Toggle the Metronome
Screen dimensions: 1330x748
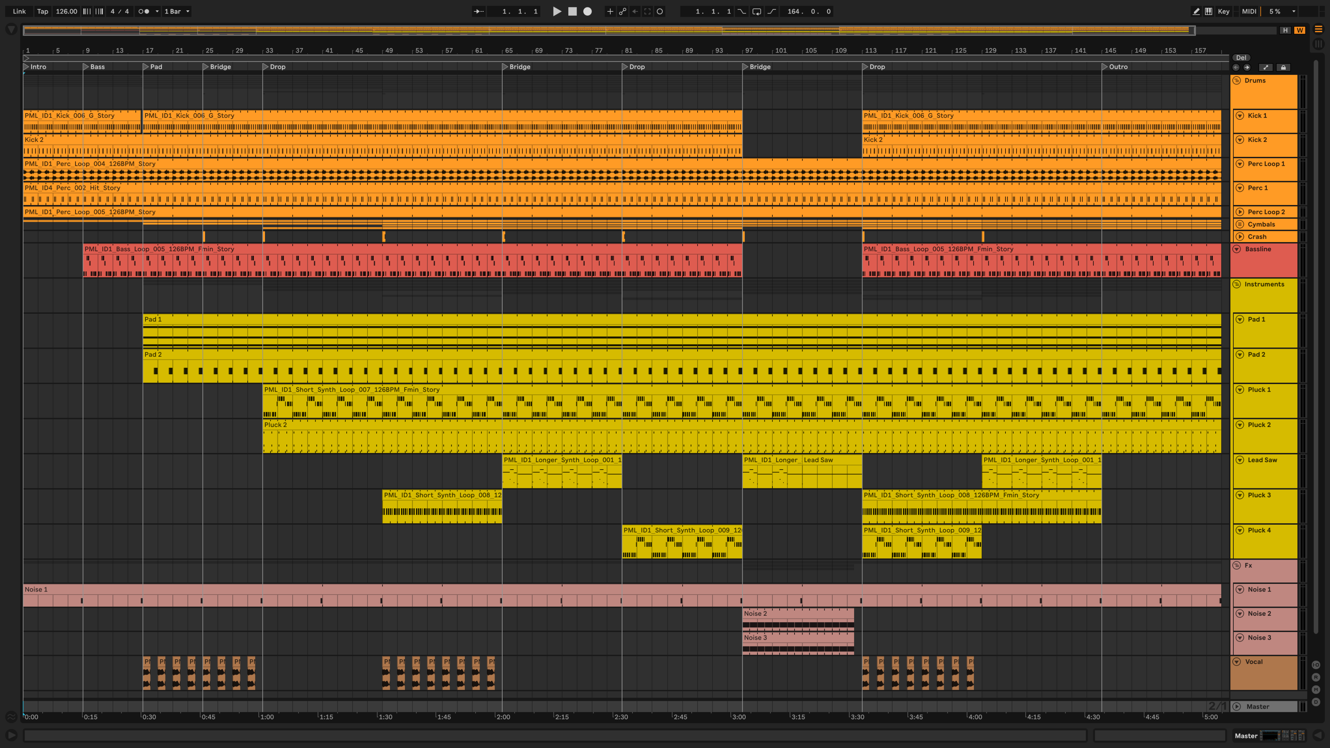pyautogui.click(x=143, y=11)
